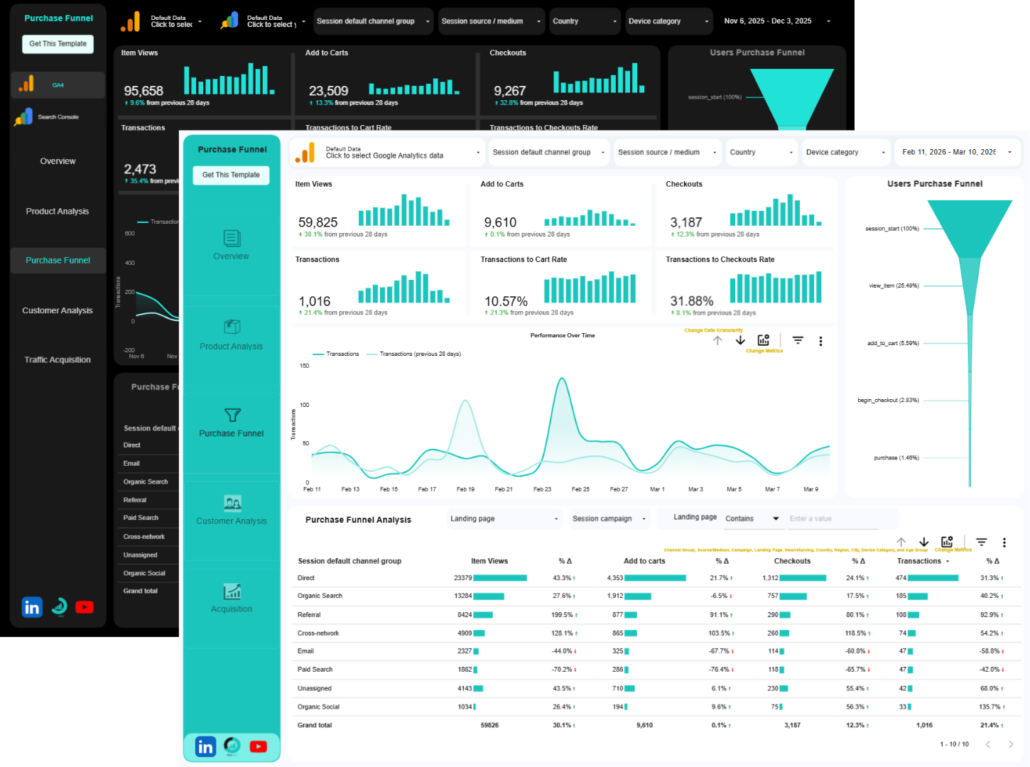The height and width of the screenshot is (767, 1030).
Task: Select Traffic Acquisition in the left menu
Action: 58,359
